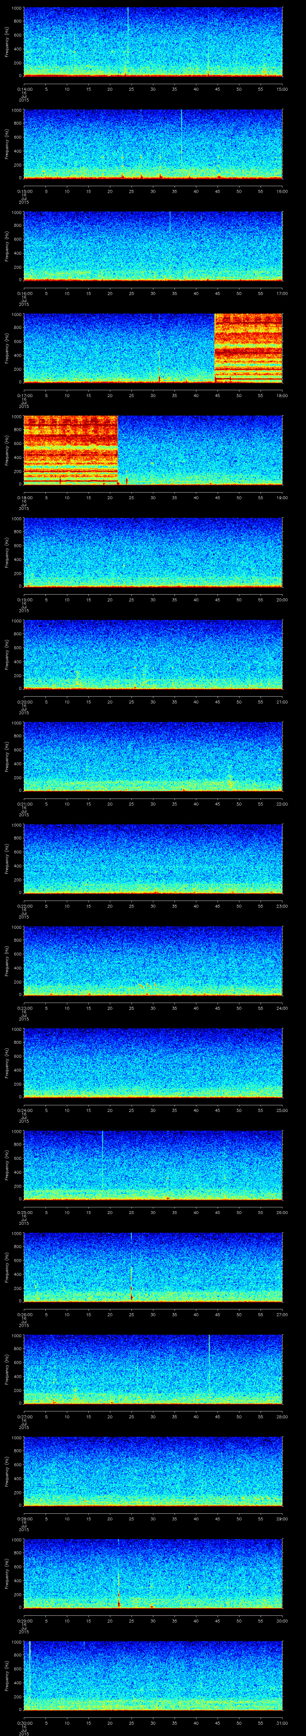This screenshot has width=306, height=1736.
Task: Click the Frequency (Hz) axis label of the top spectrogram
Action: click(7, 42)
